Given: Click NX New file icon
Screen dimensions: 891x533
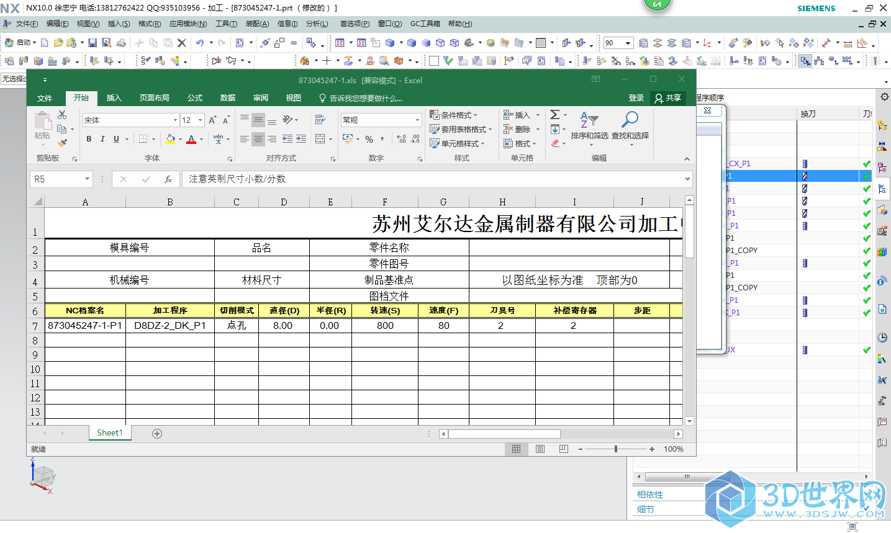Looking at the screenshot, I should tap(44, 43).
